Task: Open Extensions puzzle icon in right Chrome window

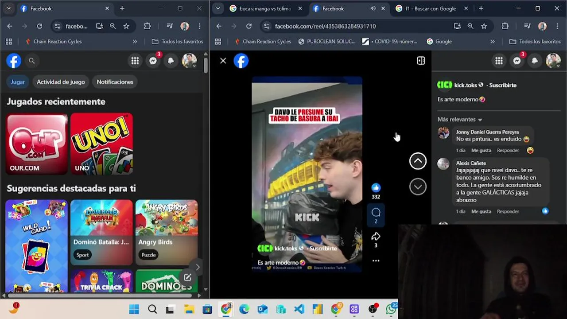Action: click(505, 26)
